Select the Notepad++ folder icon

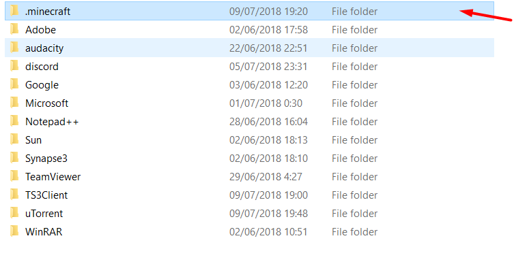click(14, 121)
